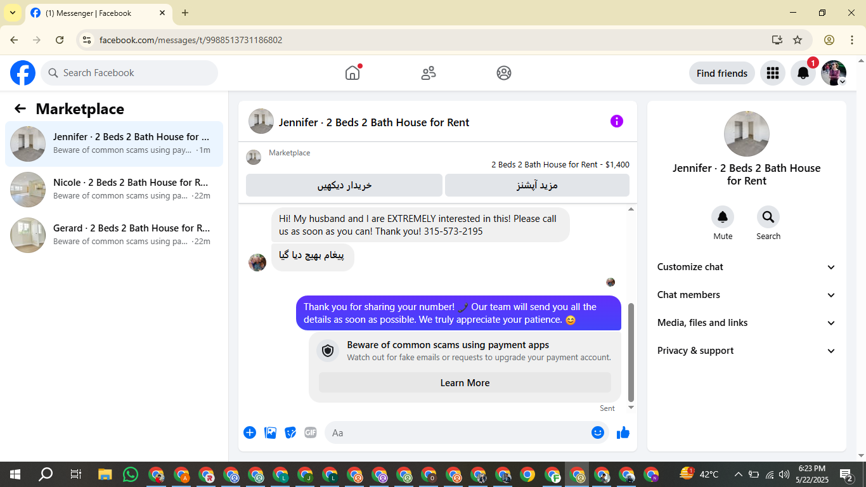Open the emoji picker in message field
Screen dimensions: 866x487
(x=598, y=432)
